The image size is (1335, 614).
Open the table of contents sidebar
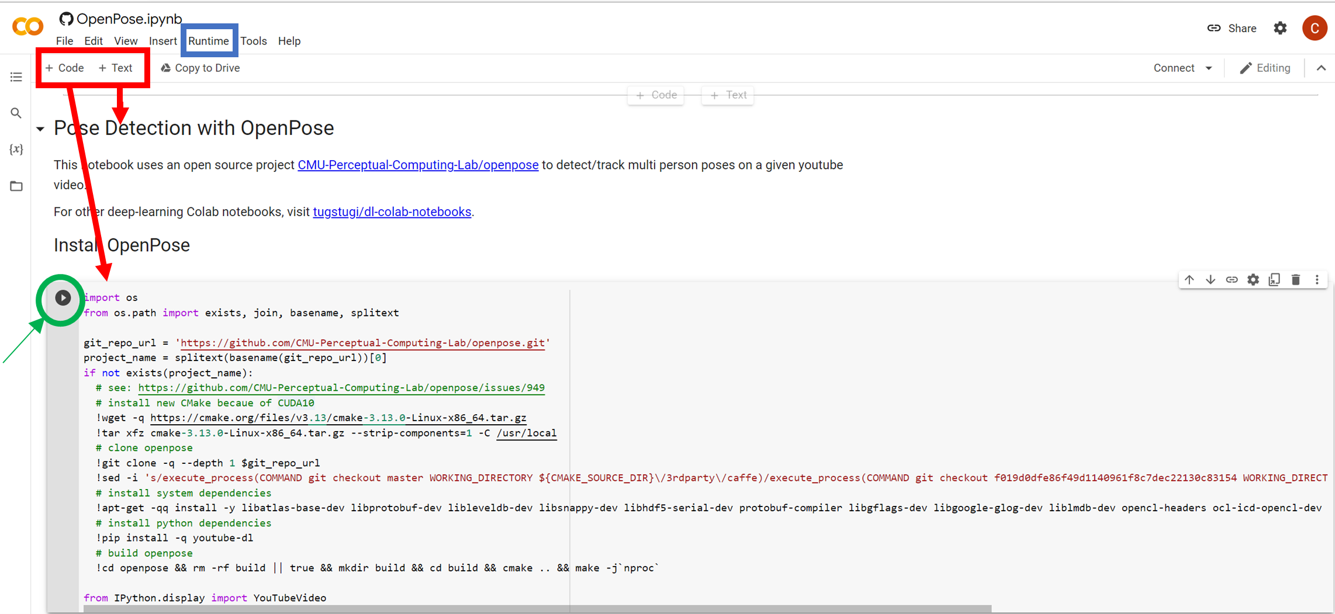16,77
